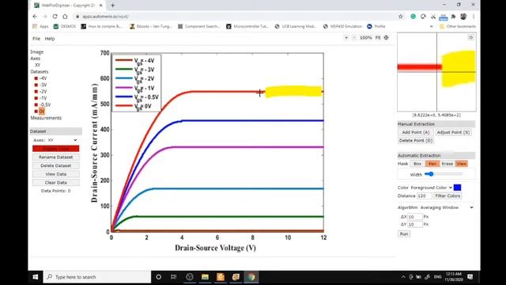
Task: Click Type here to search box
Action: 97,277
